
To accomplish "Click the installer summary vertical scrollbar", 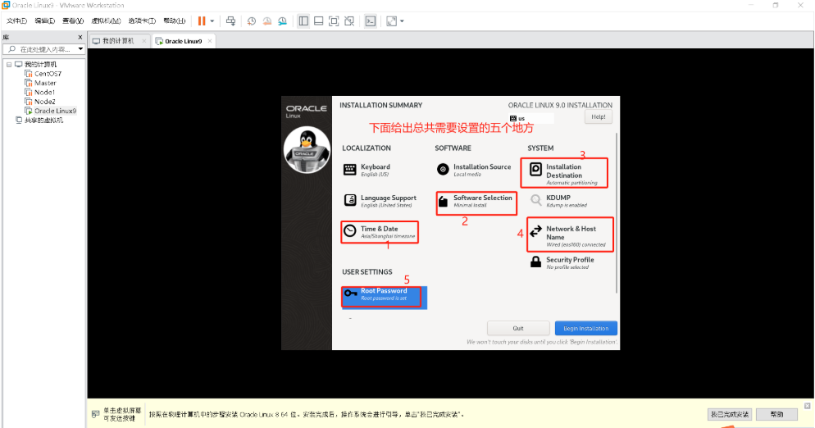I will click(617, 213).
